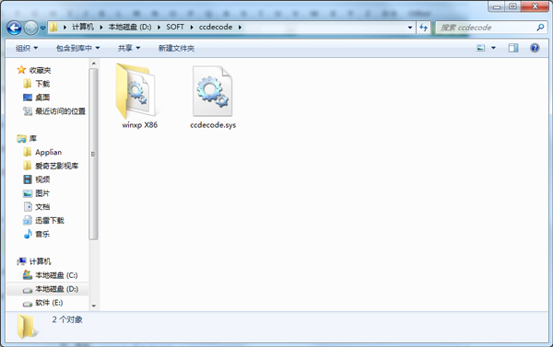Image resolution: width=553 pixels, height=347 pixels.
Task: Open Help with the question mark icon
Action: 535,48
